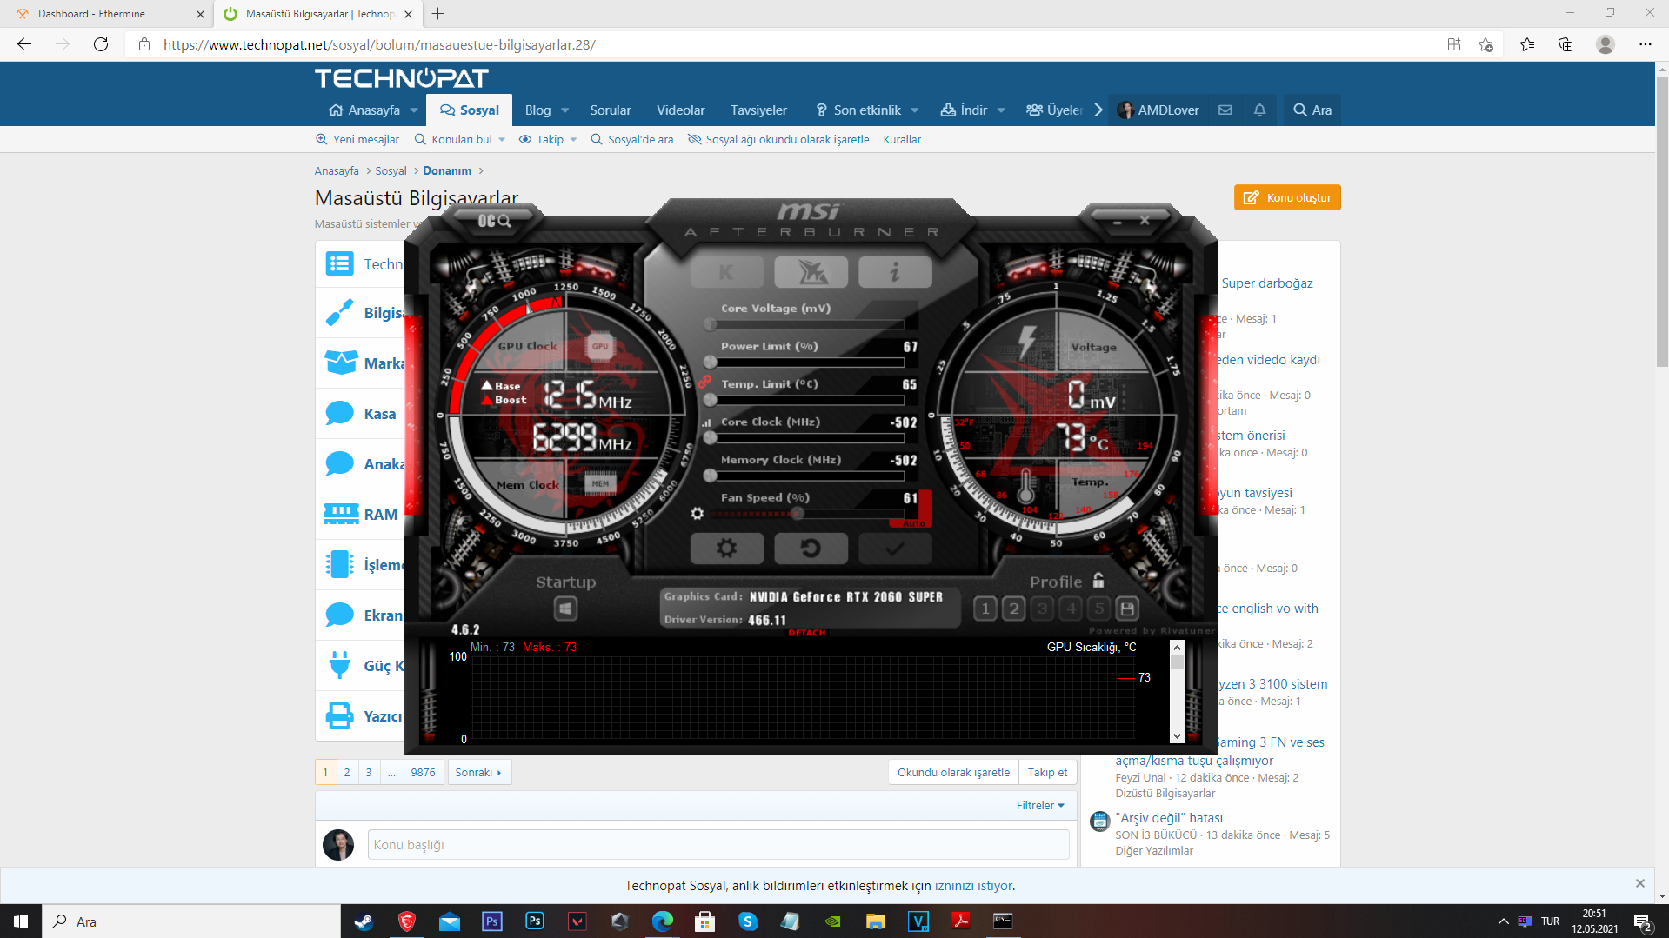Open the Tavsiyeler section
The width and height of the screenshot is (1669, 938).
pyautogui.click(x=758, y=110)
